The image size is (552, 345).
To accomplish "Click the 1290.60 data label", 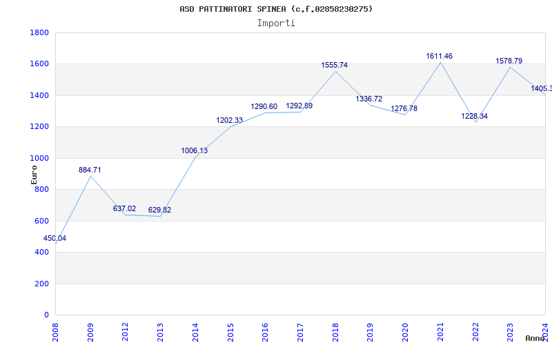I will coord(264,107).
